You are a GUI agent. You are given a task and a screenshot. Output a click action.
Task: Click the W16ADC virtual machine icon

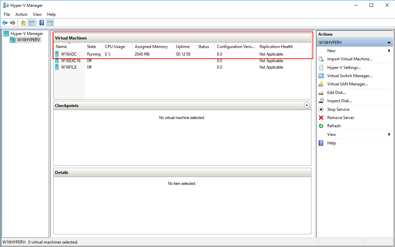click(57, 54)
